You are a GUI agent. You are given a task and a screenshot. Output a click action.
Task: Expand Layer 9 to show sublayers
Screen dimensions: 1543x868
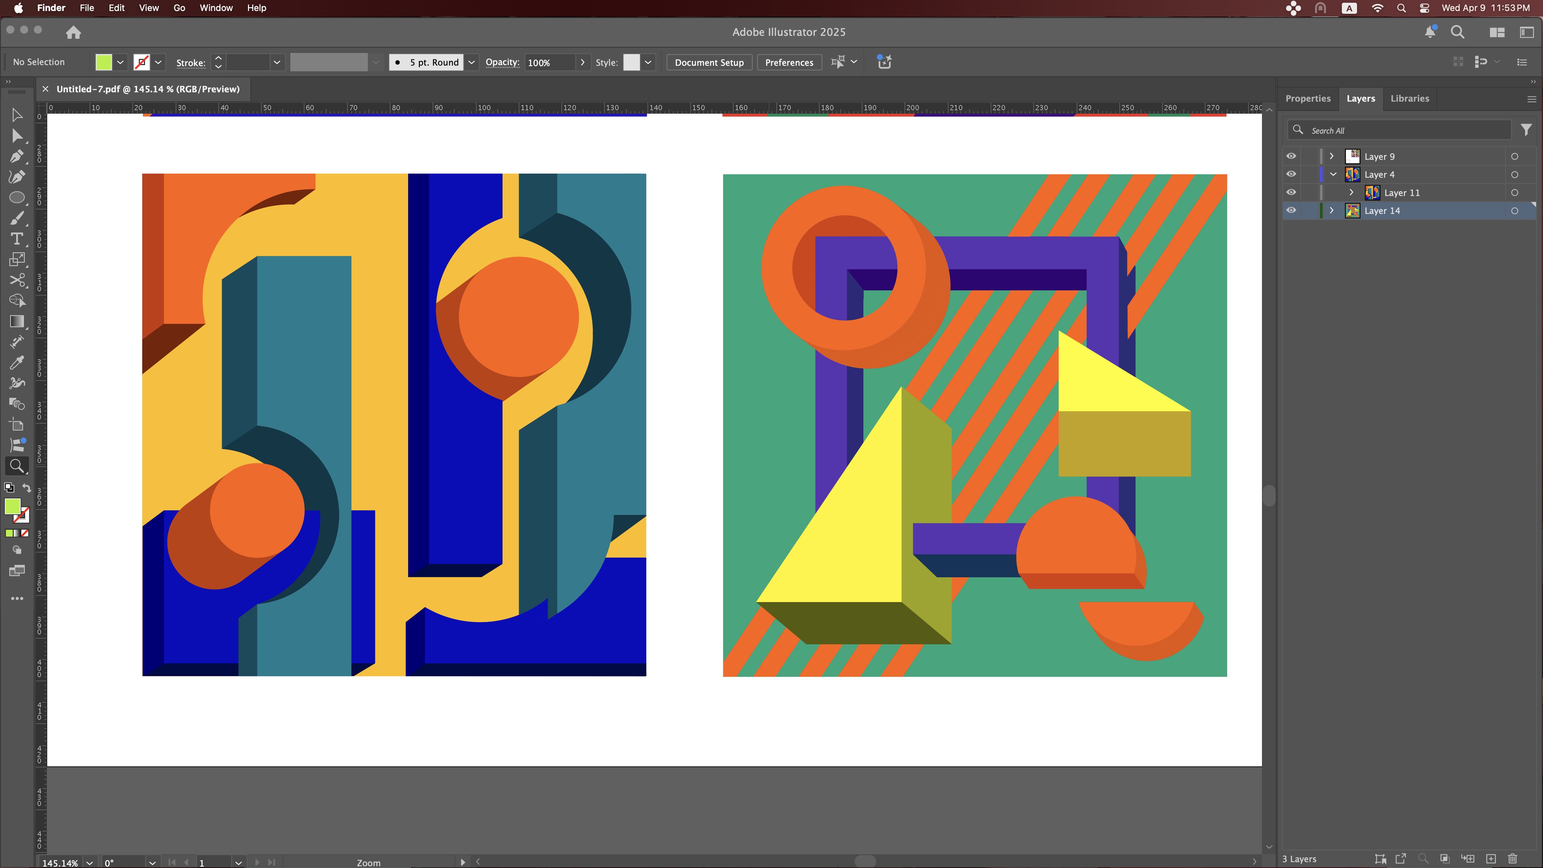click(1331, 156)
